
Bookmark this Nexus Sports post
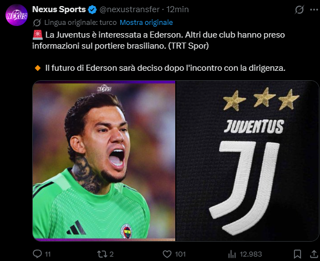[x=297, y=254]
